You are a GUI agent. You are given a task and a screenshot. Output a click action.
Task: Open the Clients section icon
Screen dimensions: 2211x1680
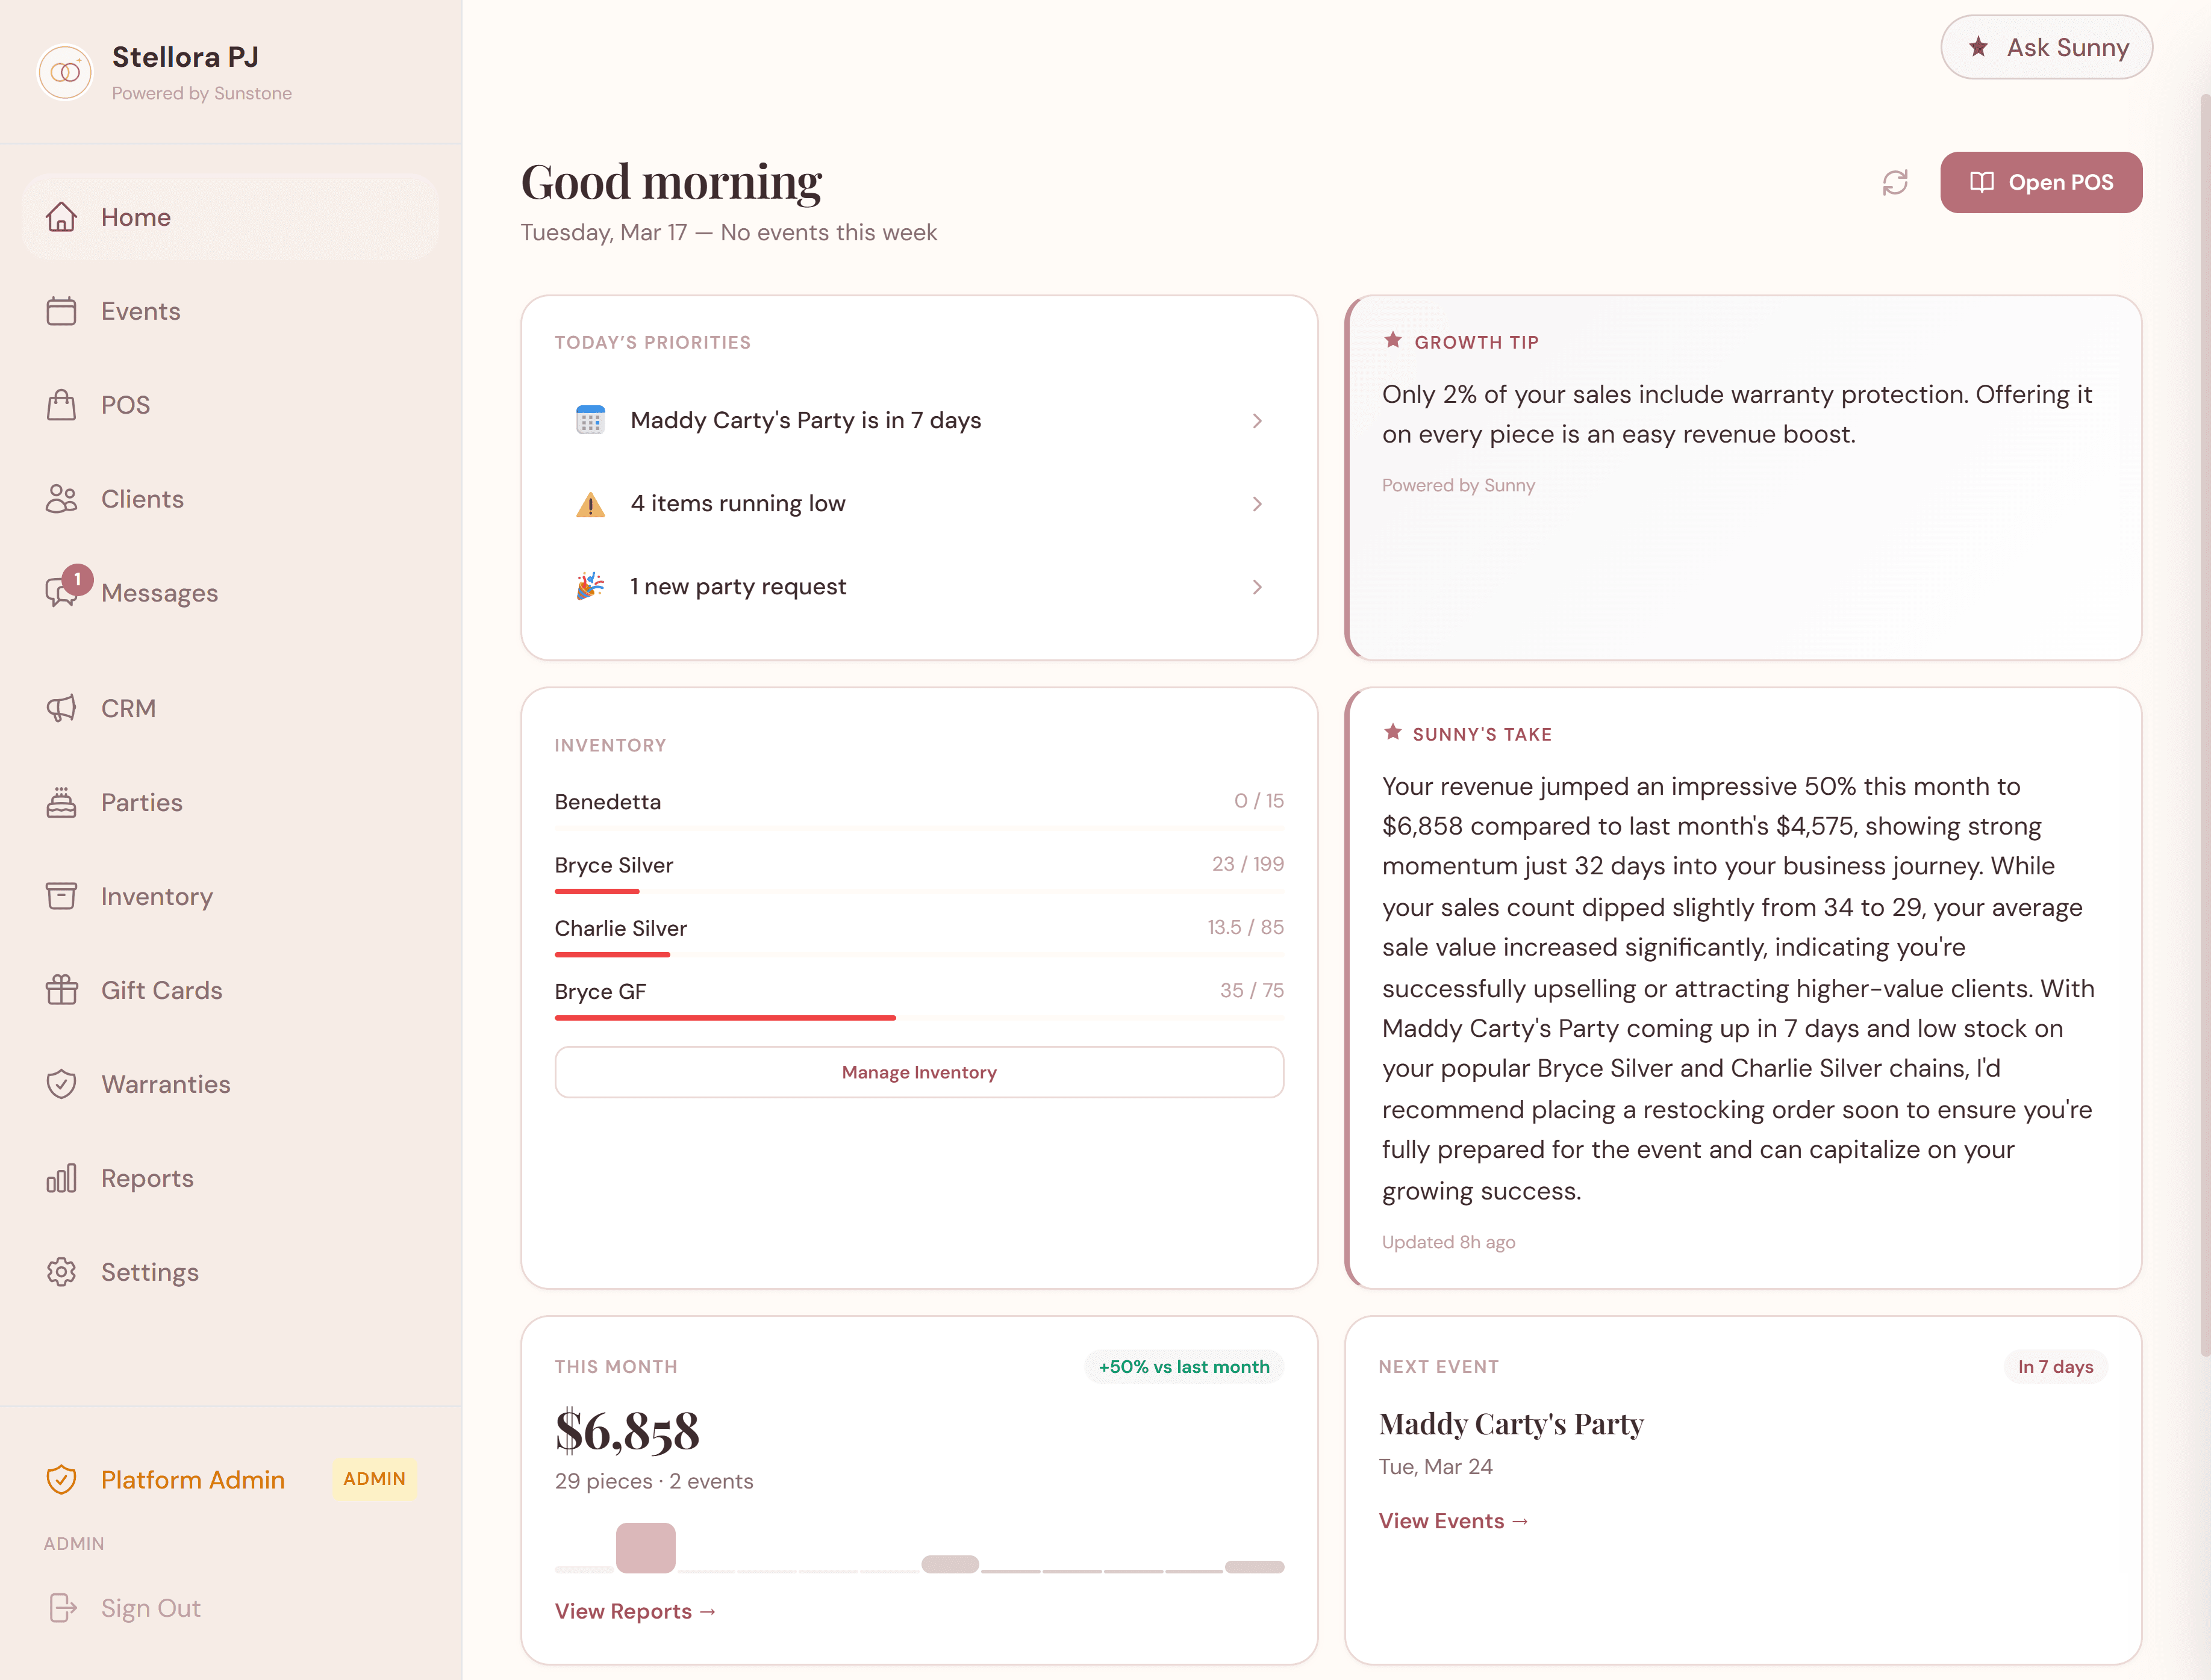pyautogui.click(x=62, y=498)
